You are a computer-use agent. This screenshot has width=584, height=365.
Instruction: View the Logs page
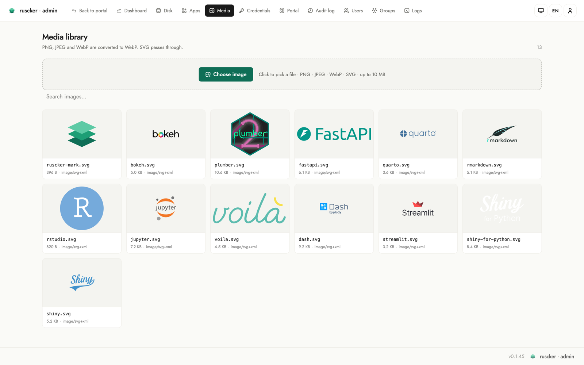(x=413, y=11)
